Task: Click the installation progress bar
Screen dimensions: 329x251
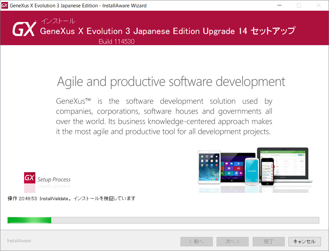Action: pyautogui.click(x=163, y=220)
